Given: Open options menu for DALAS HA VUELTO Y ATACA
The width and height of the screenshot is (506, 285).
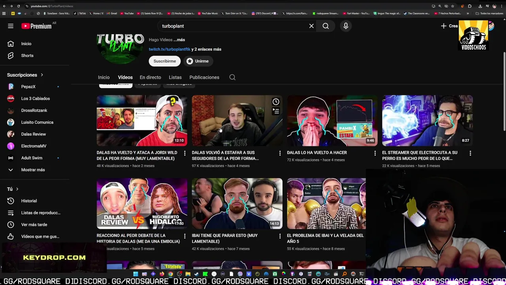Looking at the screenshot, I should pos(185,153).
